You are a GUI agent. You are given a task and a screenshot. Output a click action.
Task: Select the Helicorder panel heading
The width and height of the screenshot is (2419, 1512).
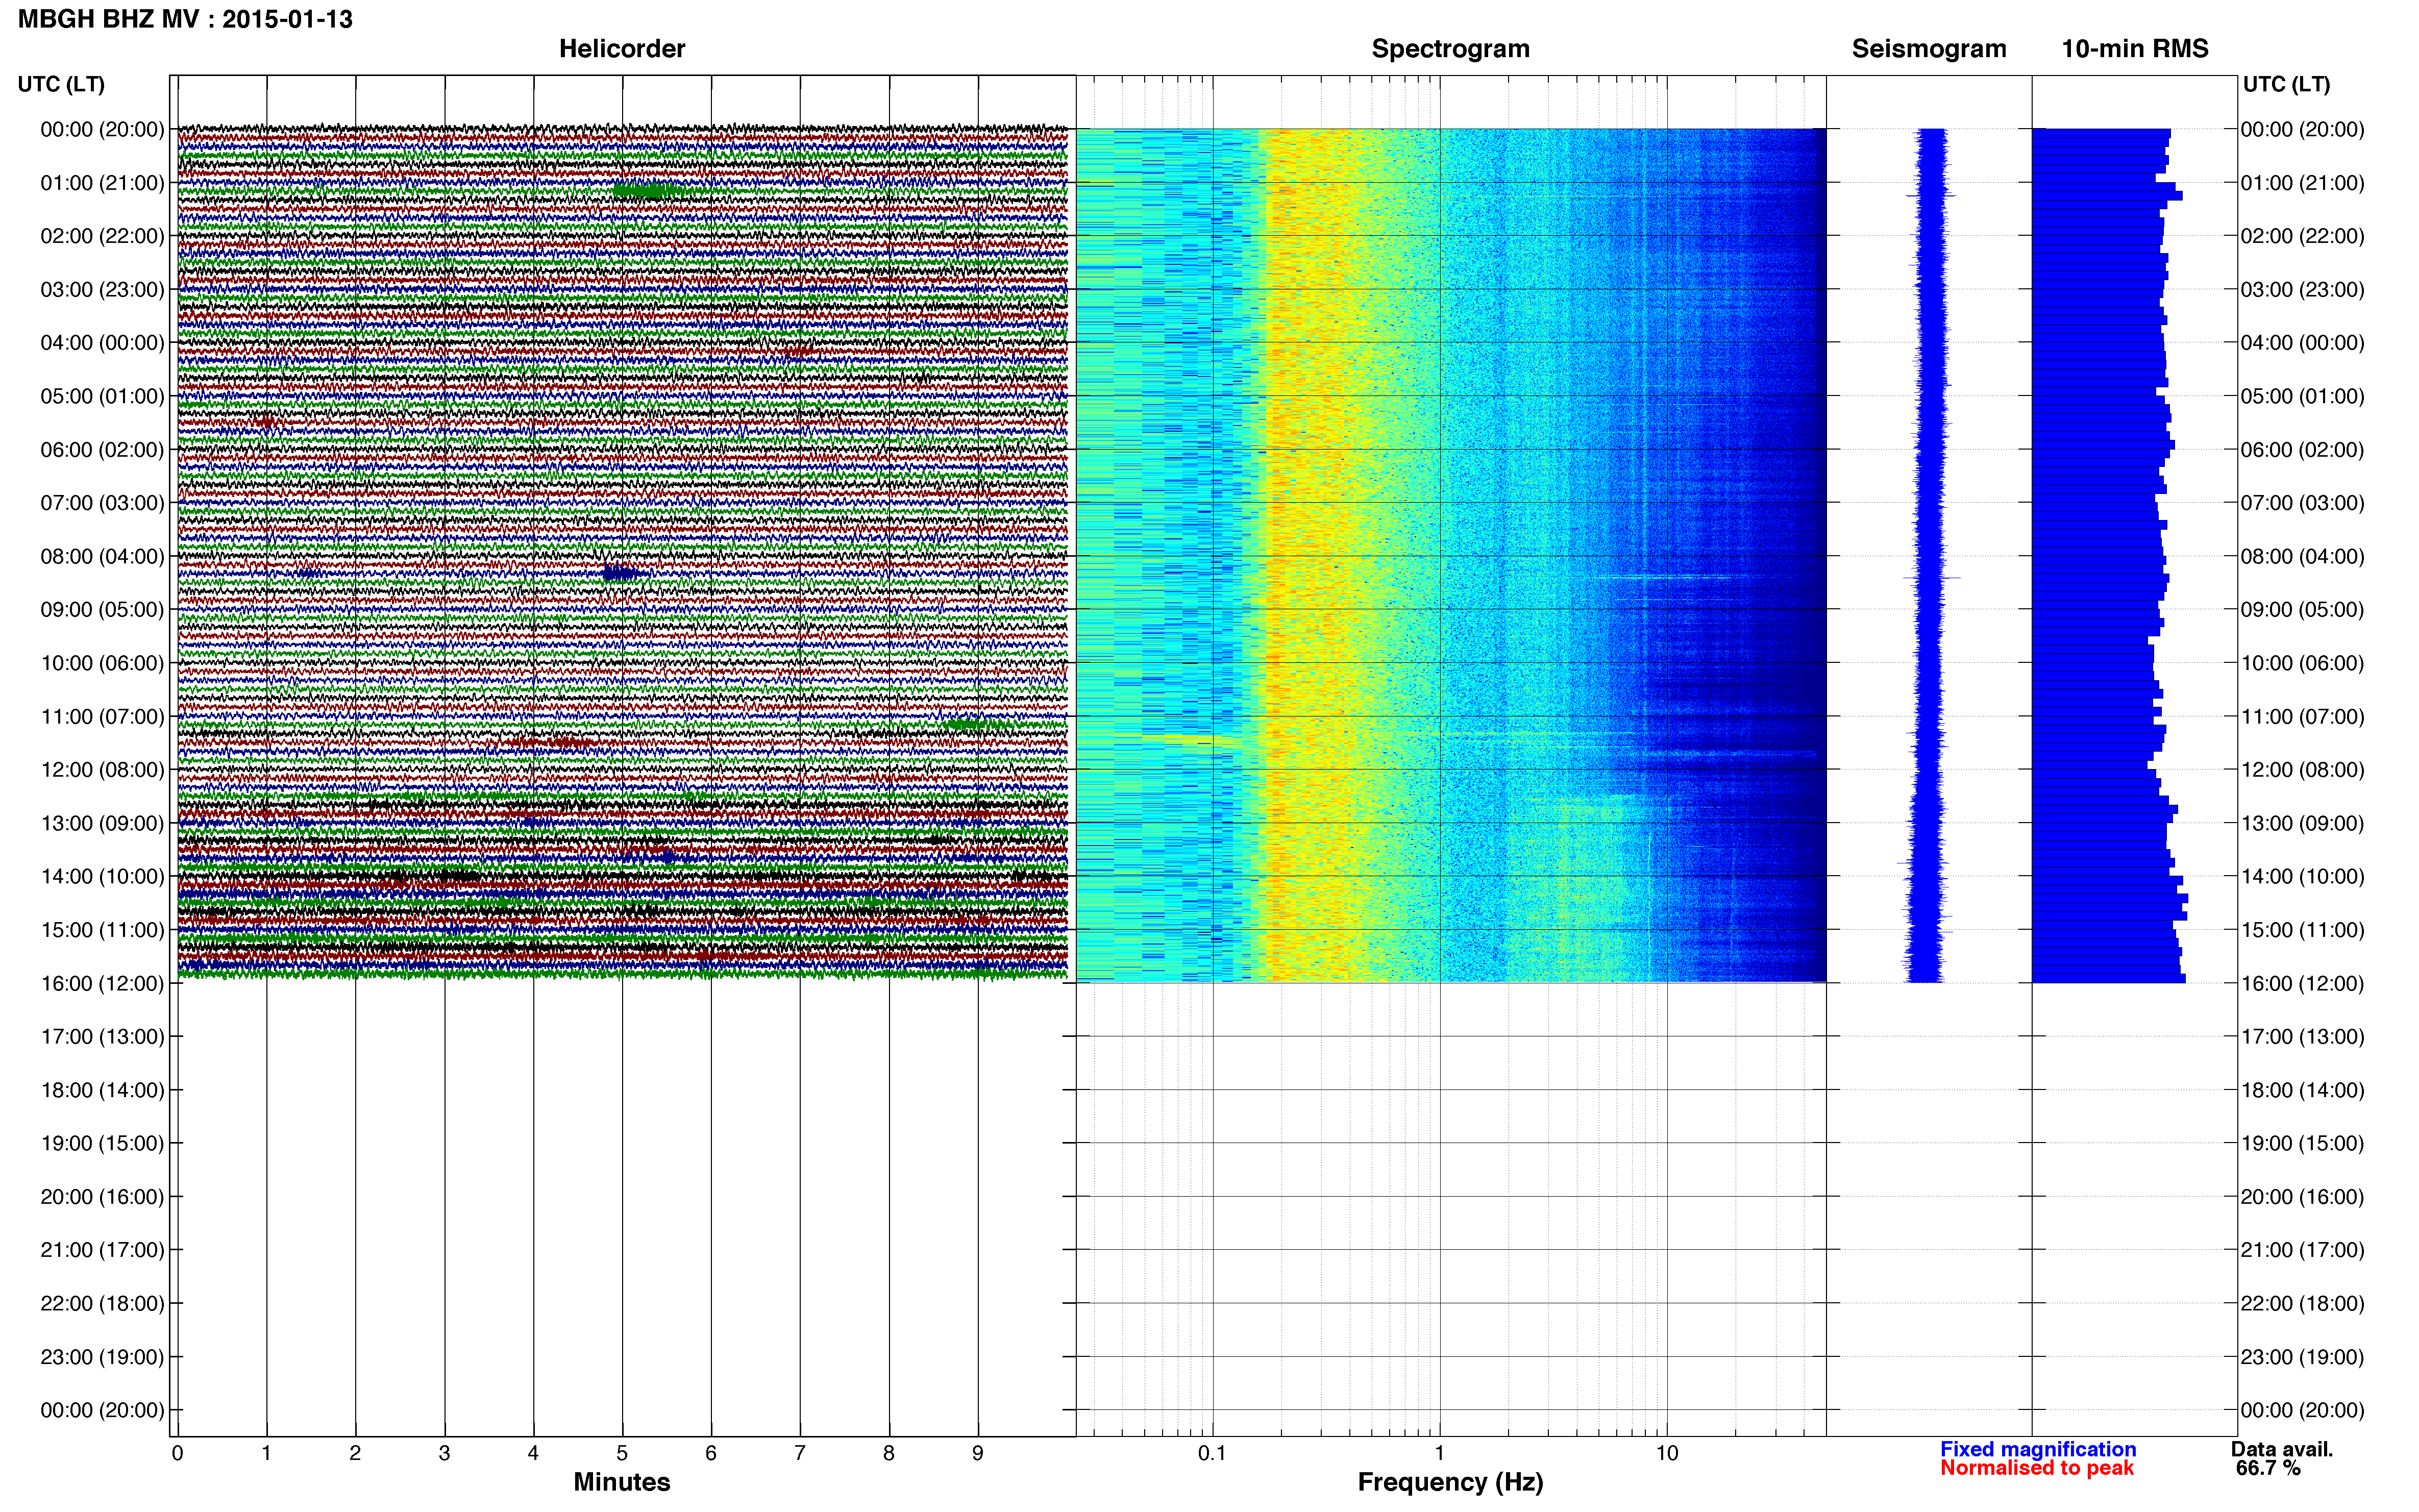tap(622, 49)
